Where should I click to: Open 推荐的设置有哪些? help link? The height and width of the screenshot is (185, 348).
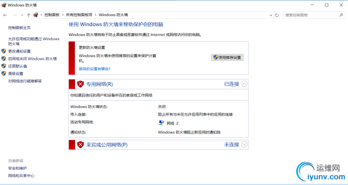(x=95, y=69)
